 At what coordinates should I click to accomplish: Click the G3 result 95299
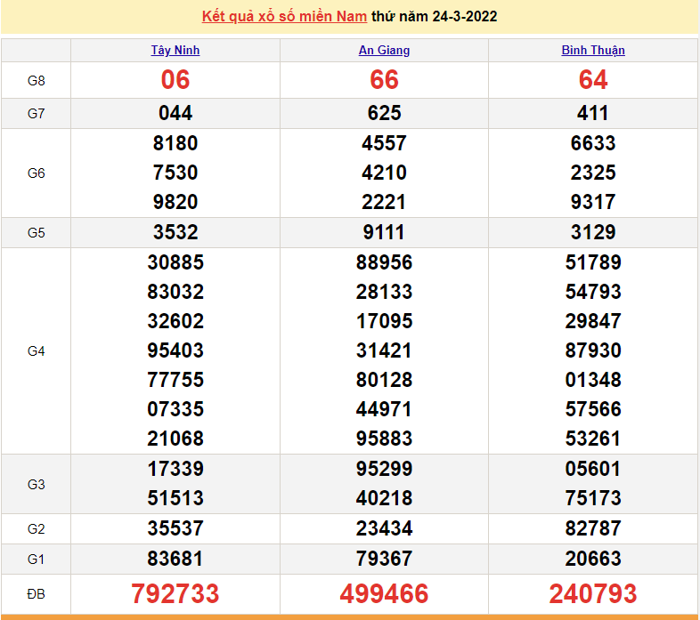[x=384, y=469]
